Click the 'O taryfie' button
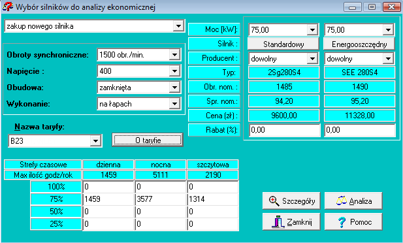 (x=148, y=140)
